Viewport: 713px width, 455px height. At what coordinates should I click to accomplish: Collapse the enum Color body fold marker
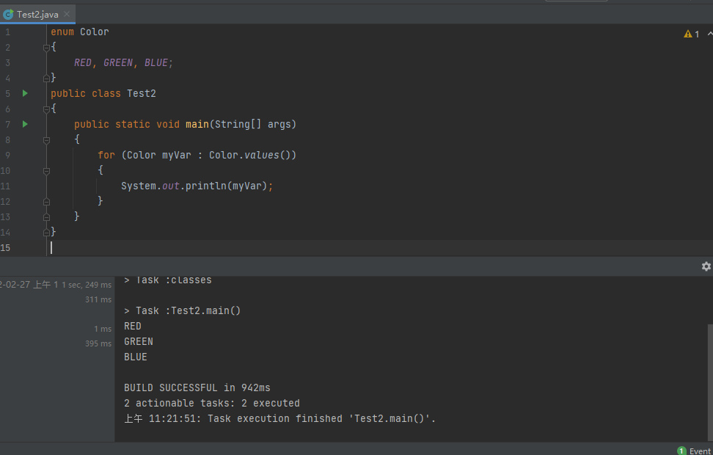point(46,48)
